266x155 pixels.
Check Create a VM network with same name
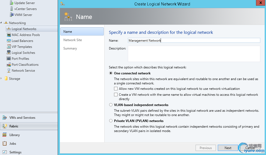pyautogui.click(x=116, y=94)
